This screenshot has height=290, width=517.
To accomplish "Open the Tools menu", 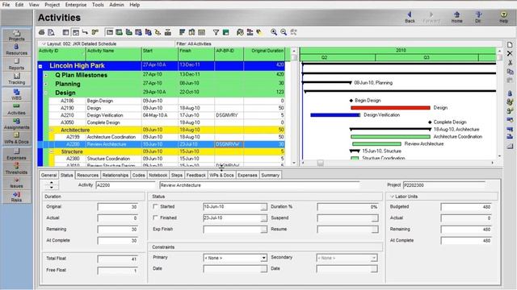I will [98, 5].
